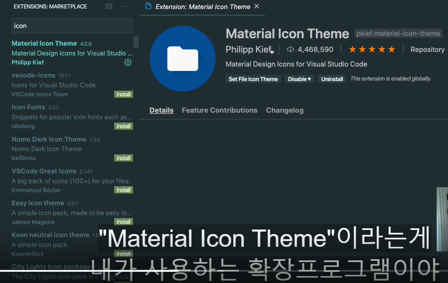
Task: Click 'idleberg' publisher name
Action: [23, 126]
